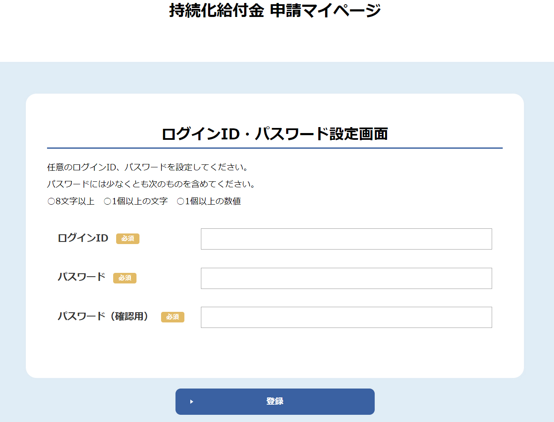Click the 任意のログインID、パスワードを設定してください text
Screen dimensions: 554x422
pyautogui.click(x=148, y=167)
